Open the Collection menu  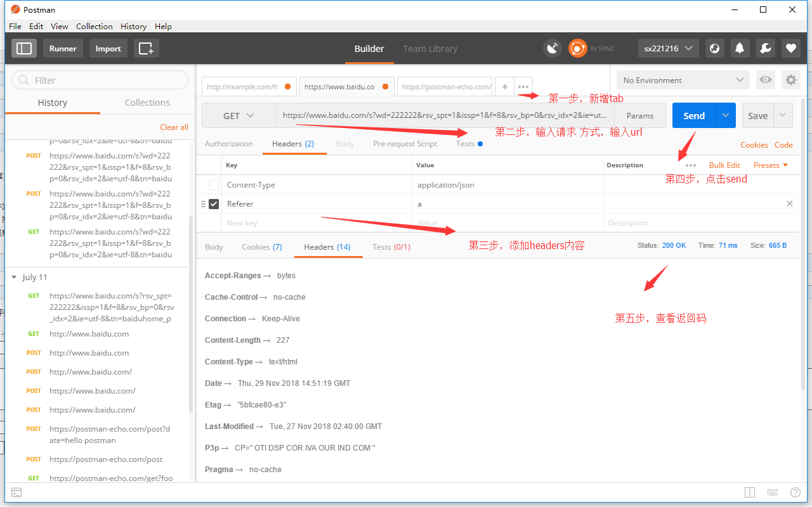point(95,26)
